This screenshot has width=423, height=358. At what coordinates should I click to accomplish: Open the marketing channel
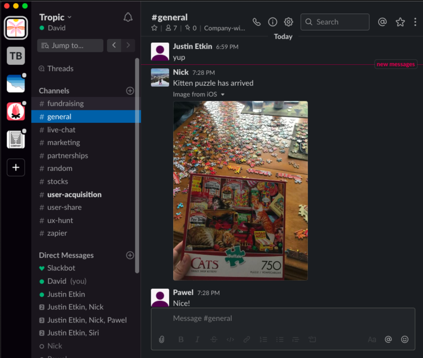tap(86, 143)
